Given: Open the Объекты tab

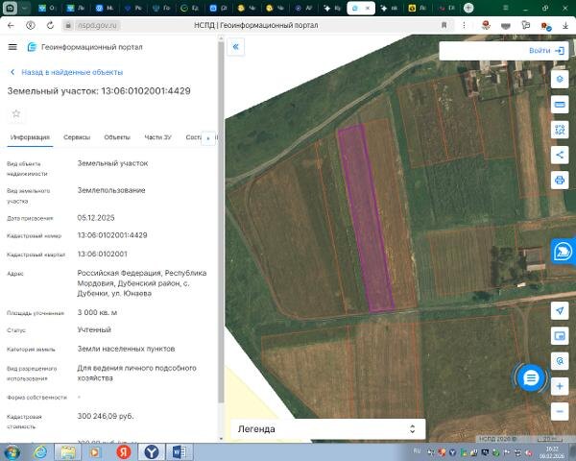Looking at the screenshot, I should 117,137.
